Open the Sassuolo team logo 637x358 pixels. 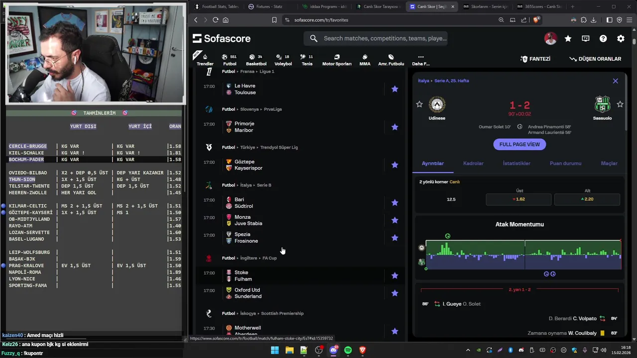click(602, 104)
